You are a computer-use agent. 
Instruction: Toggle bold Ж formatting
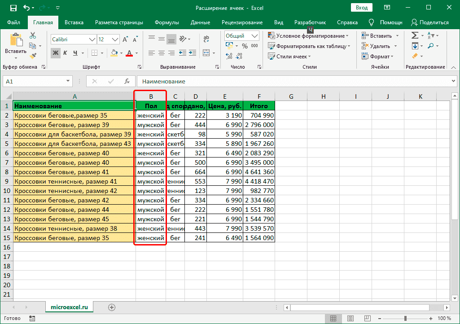pos(56,53)
